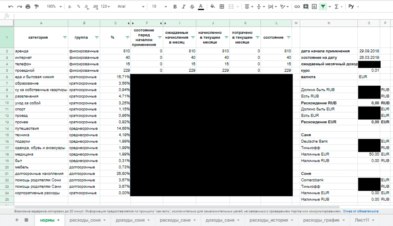This screenshot has width=393, height=226.
Task: Open the text wrapping dropdown
Action: pyautogui.click(x=272, y=7)
